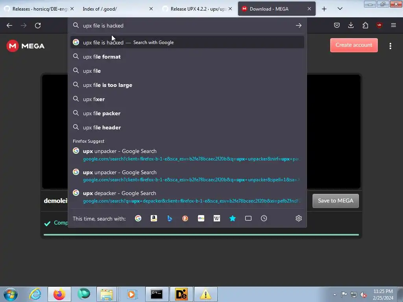Choose the 'upx file' suggestion
Viewport: 403px width, 302px height.
tap(187, 71)
